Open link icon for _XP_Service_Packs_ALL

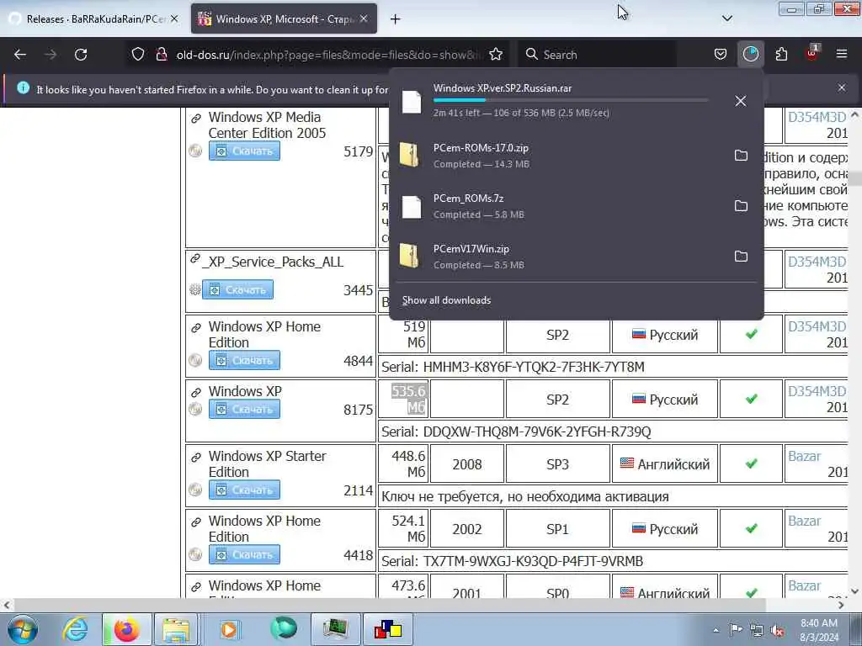click(194, 259)
